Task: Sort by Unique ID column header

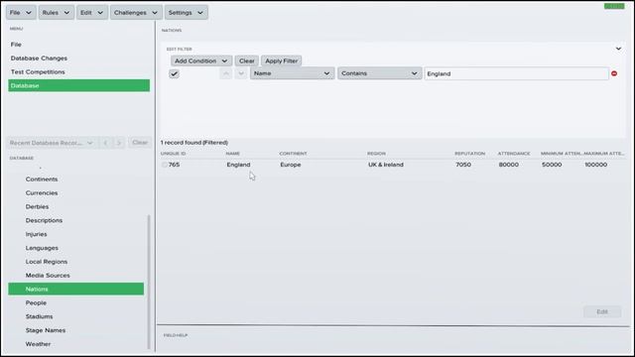Action: tap(173, 154)
